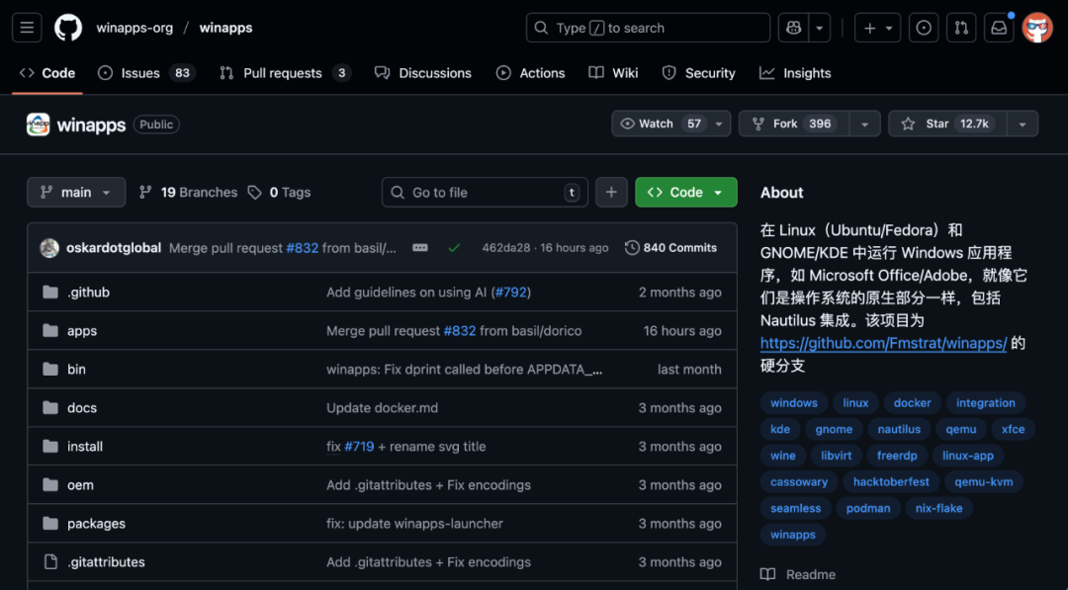Star the winapps repository
1068x590 pixels.
tap(946, 124)
